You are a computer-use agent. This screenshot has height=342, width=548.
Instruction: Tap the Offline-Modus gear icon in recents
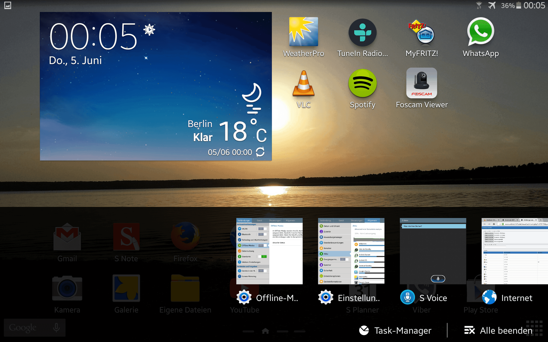point(244,297)
